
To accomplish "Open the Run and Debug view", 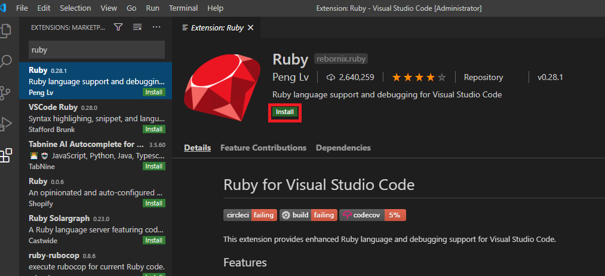I will point(6,124).
